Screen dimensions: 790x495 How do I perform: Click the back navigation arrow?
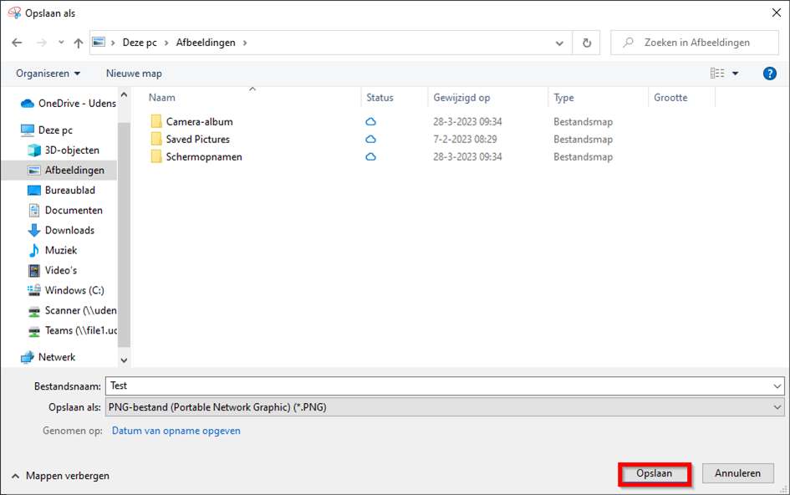17,43
